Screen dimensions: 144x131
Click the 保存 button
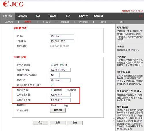point(41,123)
